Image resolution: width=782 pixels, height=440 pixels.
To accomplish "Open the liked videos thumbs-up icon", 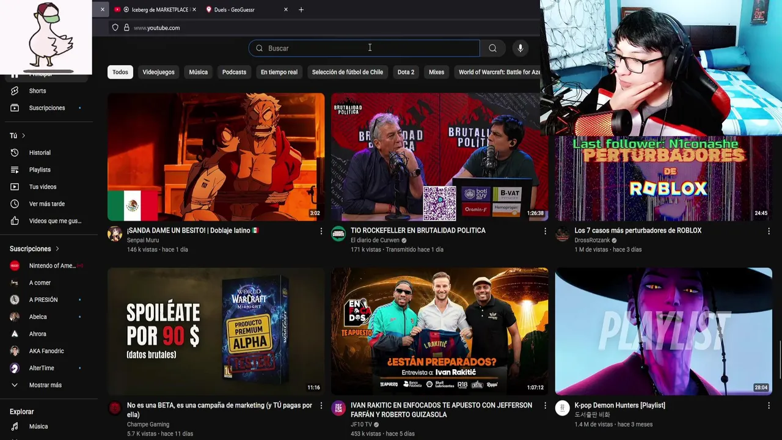I will 15,221.
